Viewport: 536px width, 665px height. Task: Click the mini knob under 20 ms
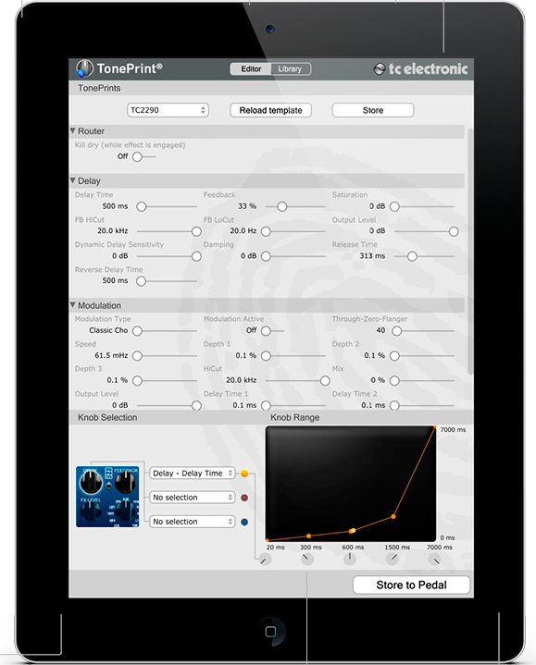point(266,560)
